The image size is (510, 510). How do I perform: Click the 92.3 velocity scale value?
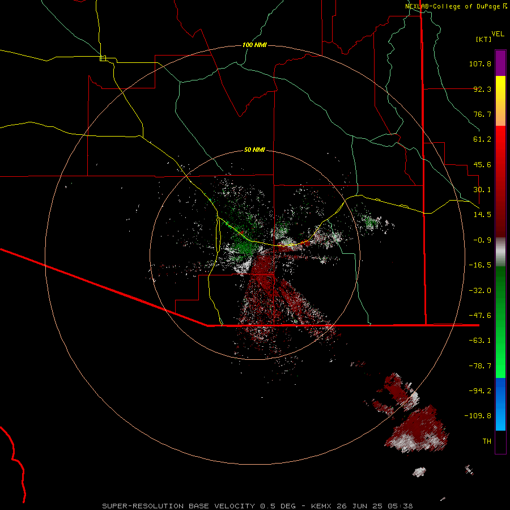482,89
